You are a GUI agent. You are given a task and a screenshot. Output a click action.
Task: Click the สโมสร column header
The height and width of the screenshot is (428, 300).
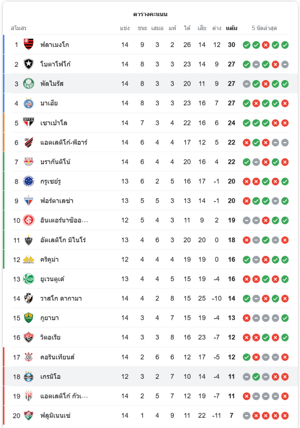click(19, 28)
